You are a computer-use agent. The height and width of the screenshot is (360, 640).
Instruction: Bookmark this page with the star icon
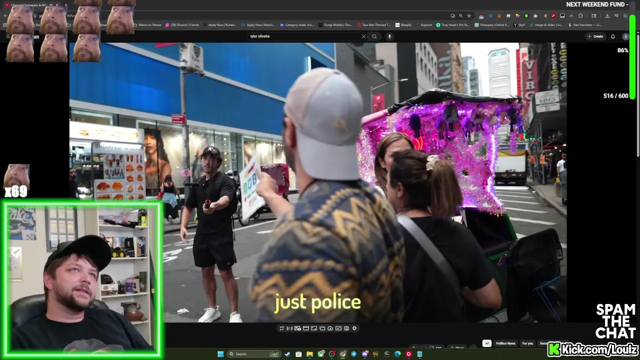469,15
